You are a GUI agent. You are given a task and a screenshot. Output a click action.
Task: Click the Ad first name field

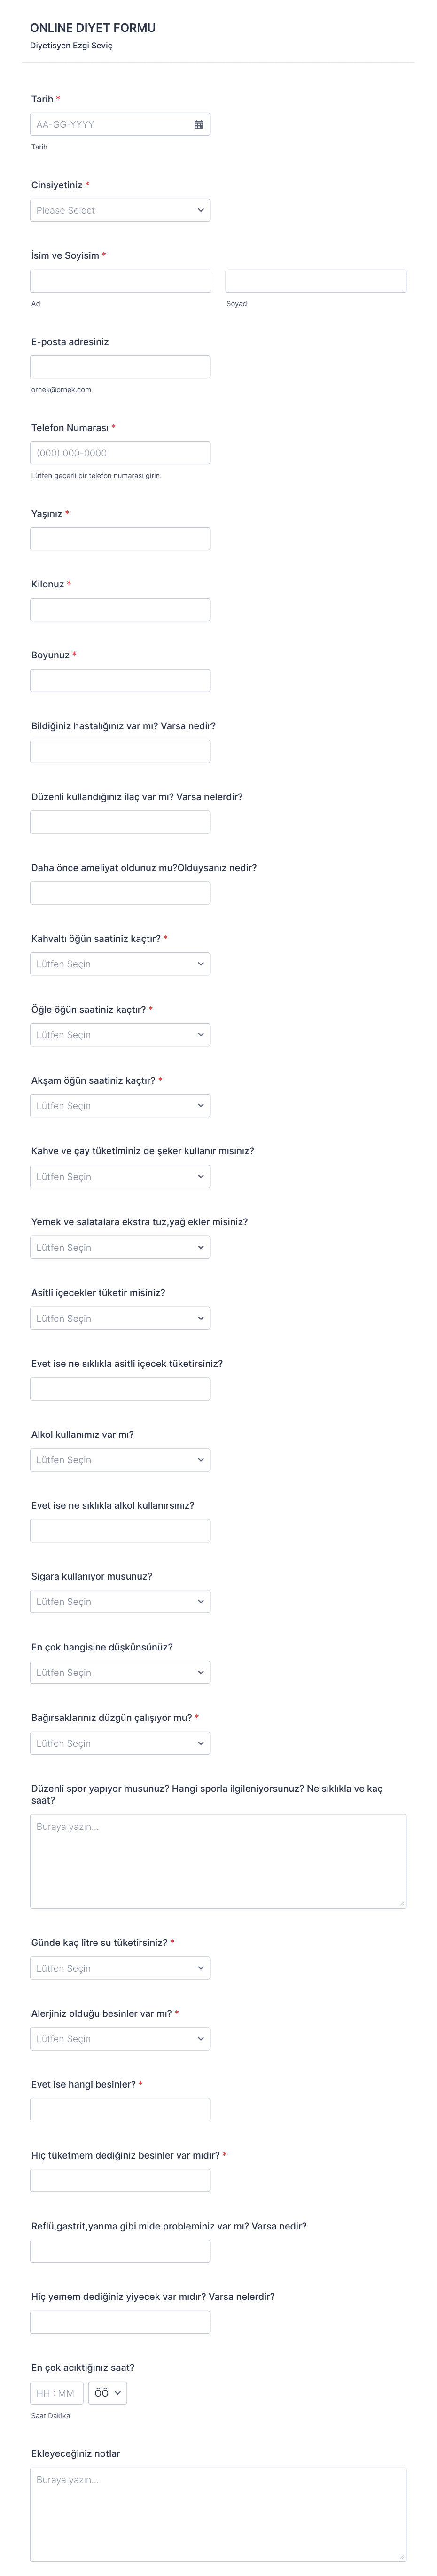(x=120, y=281)
